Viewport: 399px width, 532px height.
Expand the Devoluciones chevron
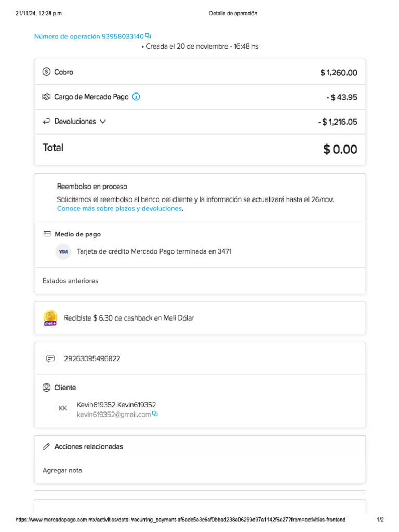(103, 122)
